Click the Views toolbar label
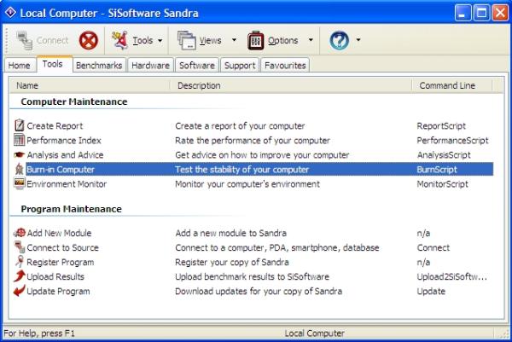The height and width of the screenshot is (342, 512). tap(210, 40)
